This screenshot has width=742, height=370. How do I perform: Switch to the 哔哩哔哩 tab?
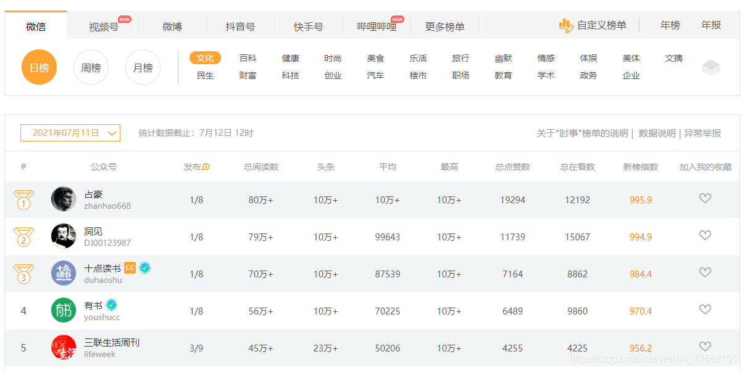coord(377,27)
